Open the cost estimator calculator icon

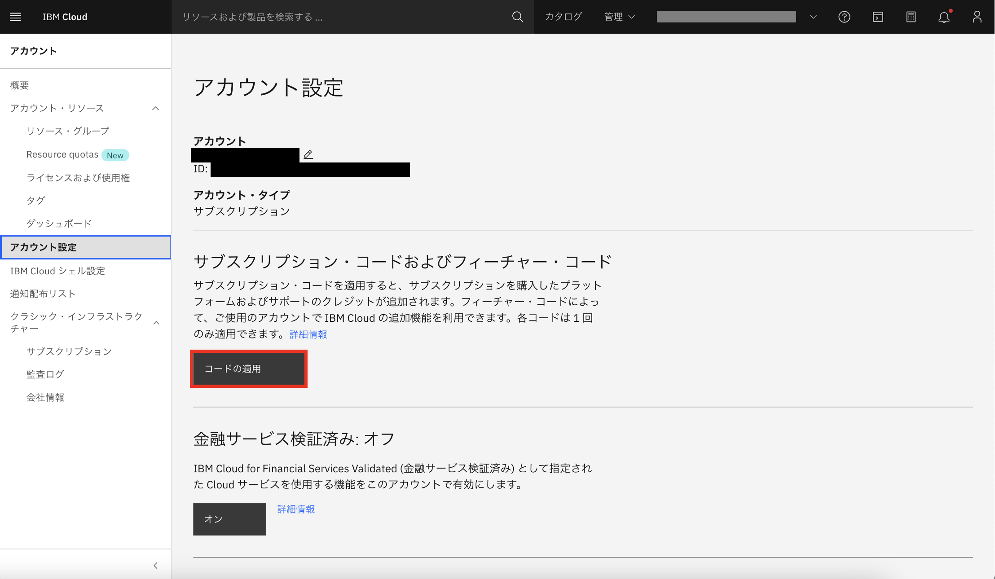[911, 17]
